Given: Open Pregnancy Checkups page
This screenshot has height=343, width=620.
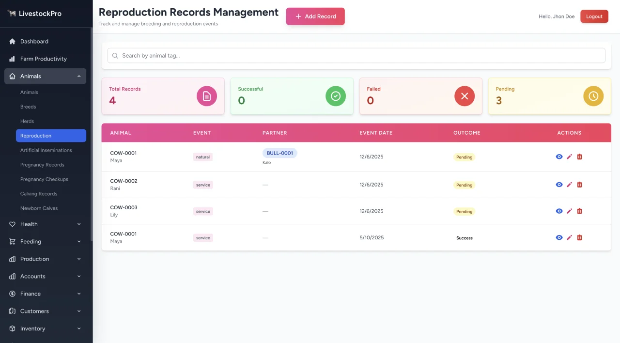Looking at the screenshot, I should click(51, 179).
